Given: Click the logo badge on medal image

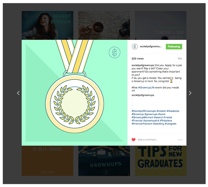Looking at the screenshot, I should (x=114, y=52).
